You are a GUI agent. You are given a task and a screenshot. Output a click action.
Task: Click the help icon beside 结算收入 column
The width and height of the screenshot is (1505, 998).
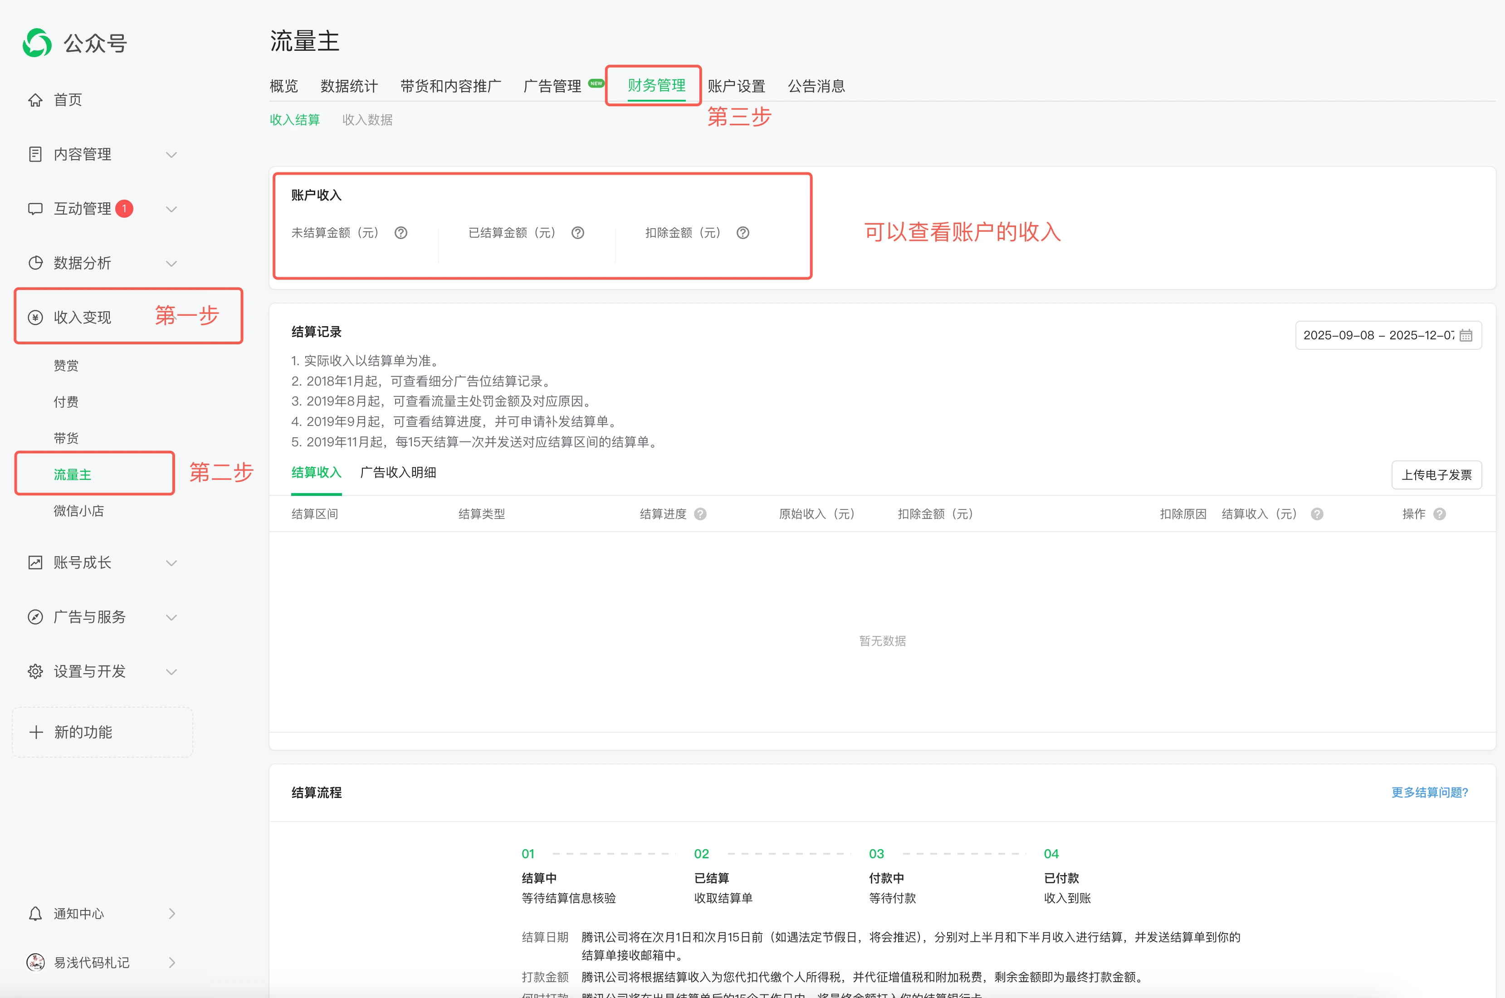[x=1317, y=514]
